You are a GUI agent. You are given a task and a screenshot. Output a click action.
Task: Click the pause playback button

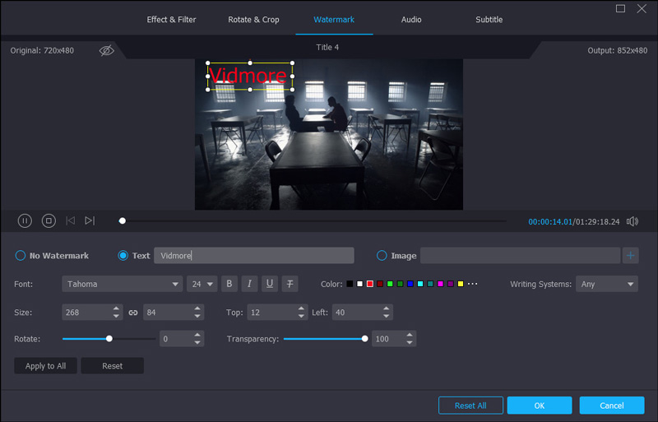point(25,220)
